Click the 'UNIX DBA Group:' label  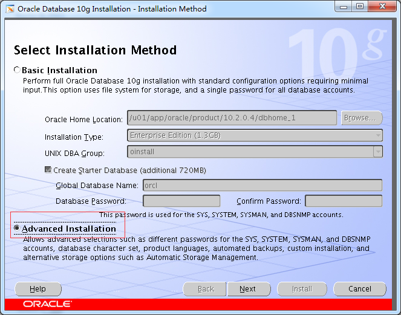[x=74, y=153]
